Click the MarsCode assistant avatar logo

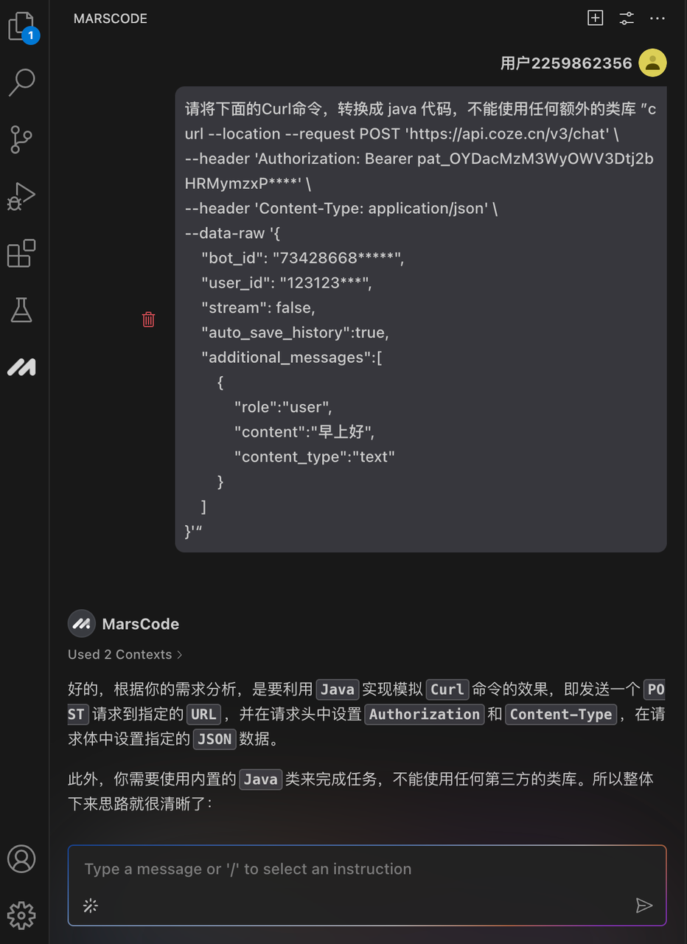tap(82, 624)
